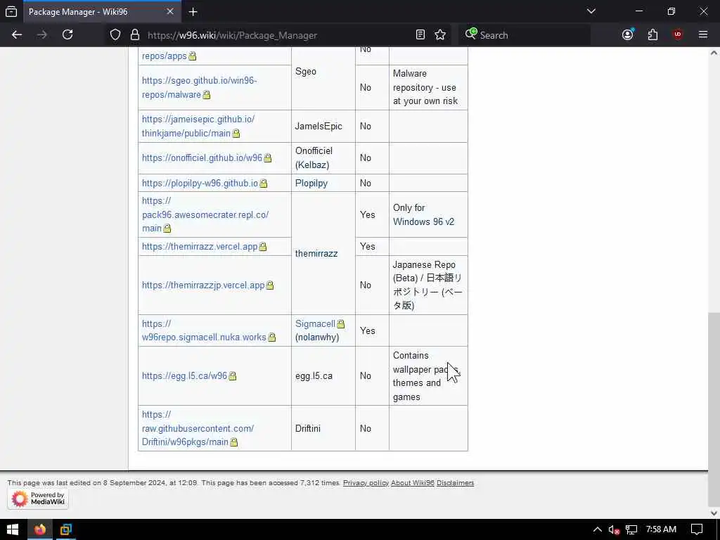Click the muted volume tray icon
This screenshot has width=720, height=540.
614,529
